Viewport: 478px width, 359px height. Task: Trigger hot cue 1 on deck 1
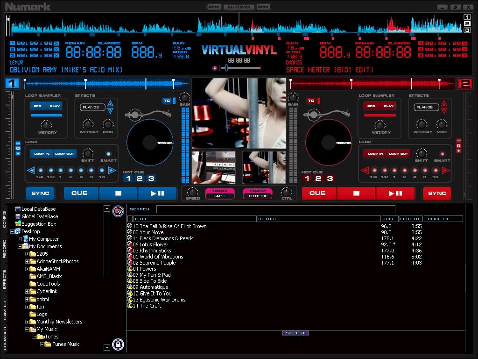(128, 179)
